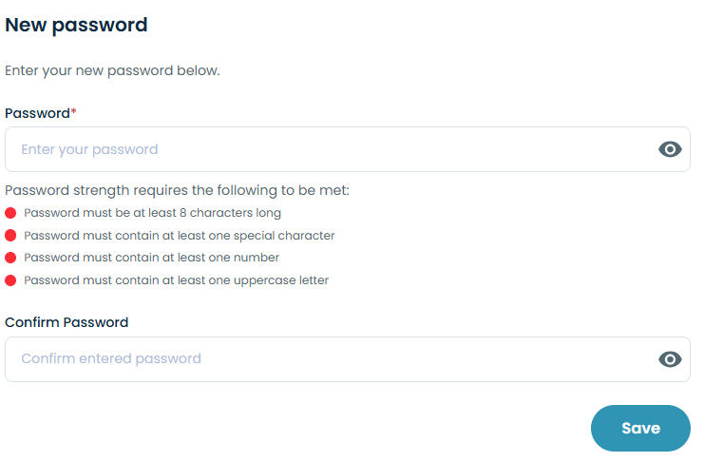Click the 'at least 8 characters long' requirement text
Image resolution: width=704 pixels, height=462 pixels.
pos(152,213)
